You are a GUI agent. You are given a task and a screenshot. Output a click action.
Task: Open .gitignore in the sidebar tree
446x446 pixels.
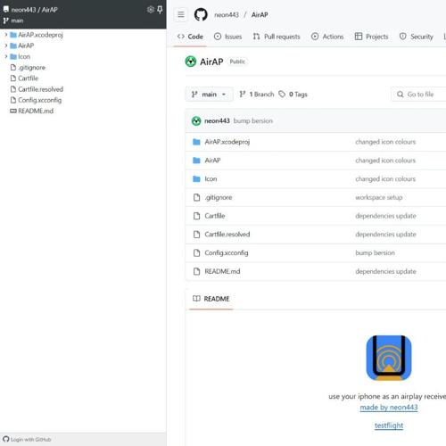[x=31, y=68]
